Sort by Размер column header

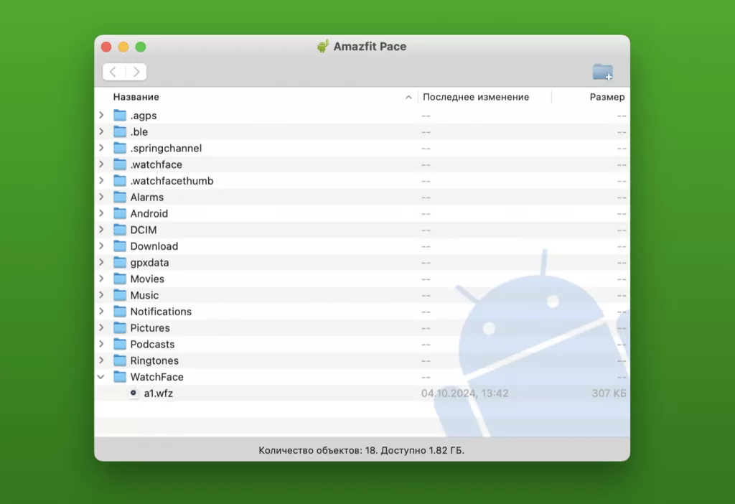[x=607, y=97]
